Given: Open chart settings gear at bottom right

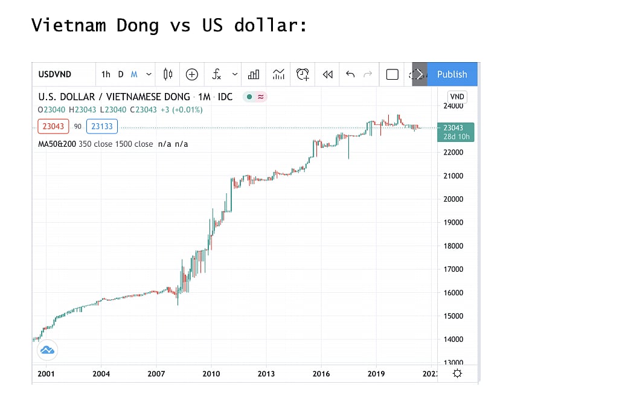Looking at the screenshot, I should coord(457,374).
